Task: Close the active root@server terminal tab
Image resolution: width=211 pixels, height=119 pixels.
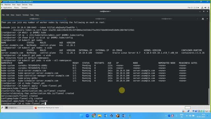Action: pyautogui.click(x=65, y=19)
